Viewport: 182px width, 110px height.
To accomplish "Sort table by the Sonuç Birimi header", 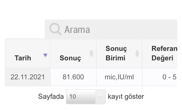I will (x=119, y=53).
